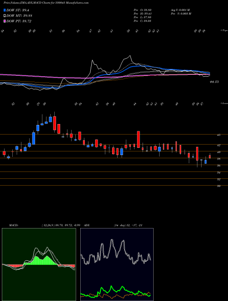The width and height of the screenshot is (228, 301).
Task: Click the 30 price axis label
Action: [218, 186]
